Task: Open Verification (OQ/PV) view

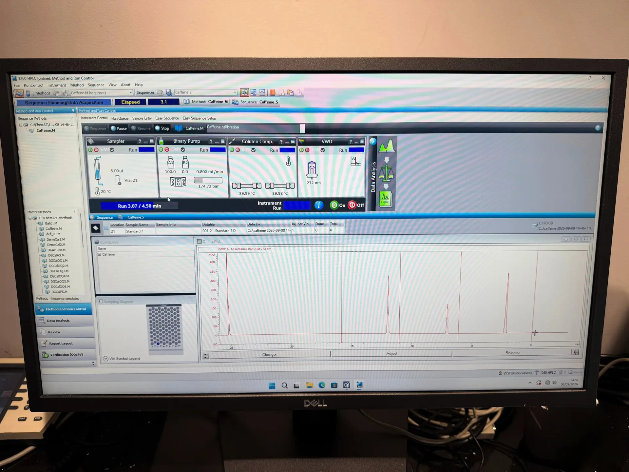Action: 68,355
